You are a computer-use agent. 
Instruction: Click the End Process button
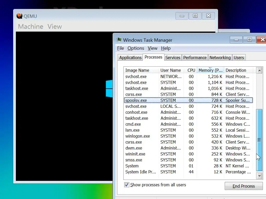pyautogui.click(x=244, y=186)
